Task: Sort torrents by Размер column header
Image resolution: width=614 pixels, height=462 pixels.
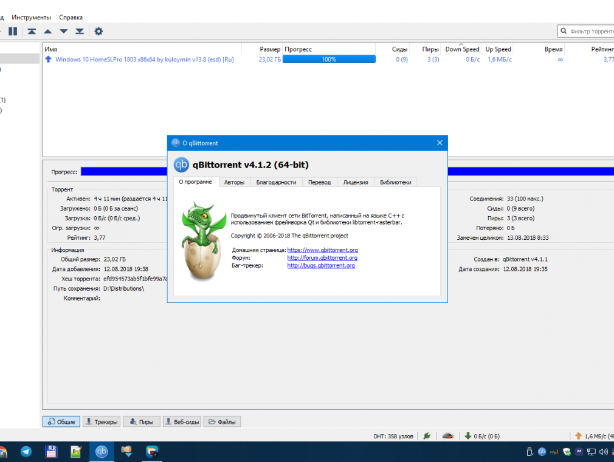Action: point(263,49)
